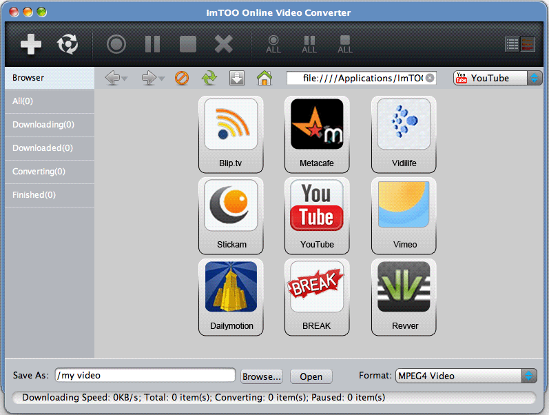Open the Dailymotion site tile
The image size is (549, 415).
231,297
